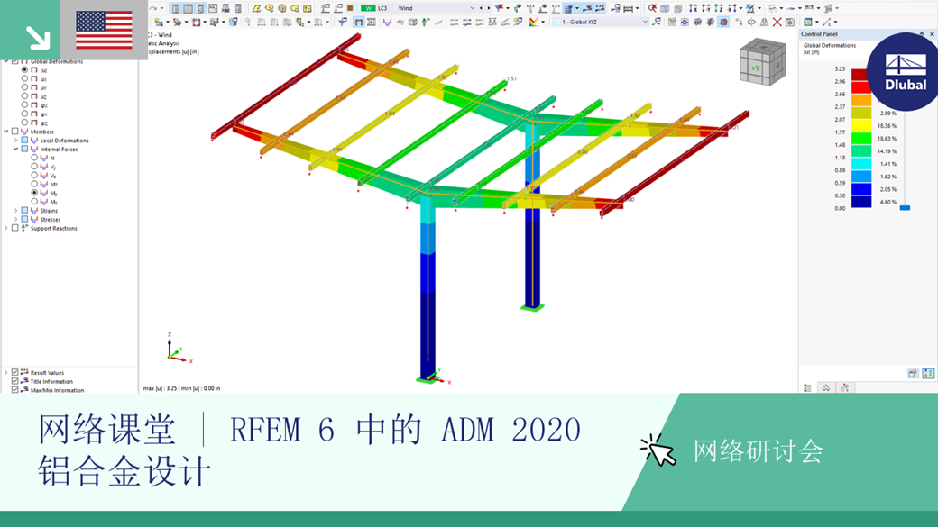This screenshot has width=938, height=527.
Task: Go to the previous load case arrow
Action: 481,8
